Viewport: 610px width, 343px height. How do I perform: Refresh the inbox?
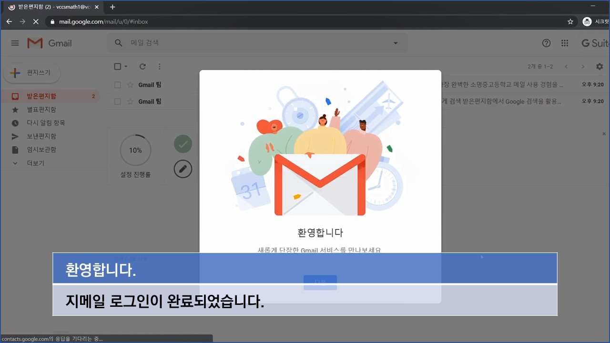142,67
